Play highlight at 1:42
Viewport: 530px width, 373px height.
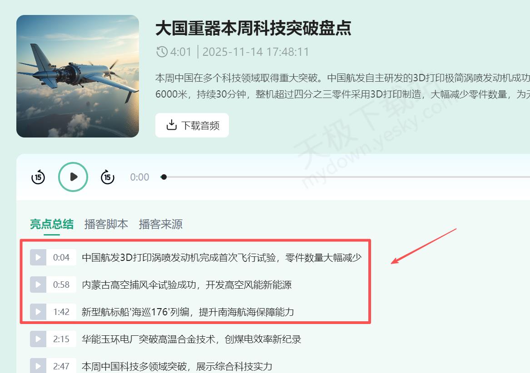[x=38, y=311]
